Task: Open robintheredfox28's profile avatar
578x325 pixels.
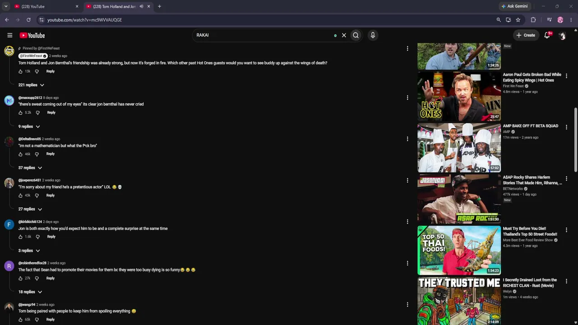Action: pos(9,266)
